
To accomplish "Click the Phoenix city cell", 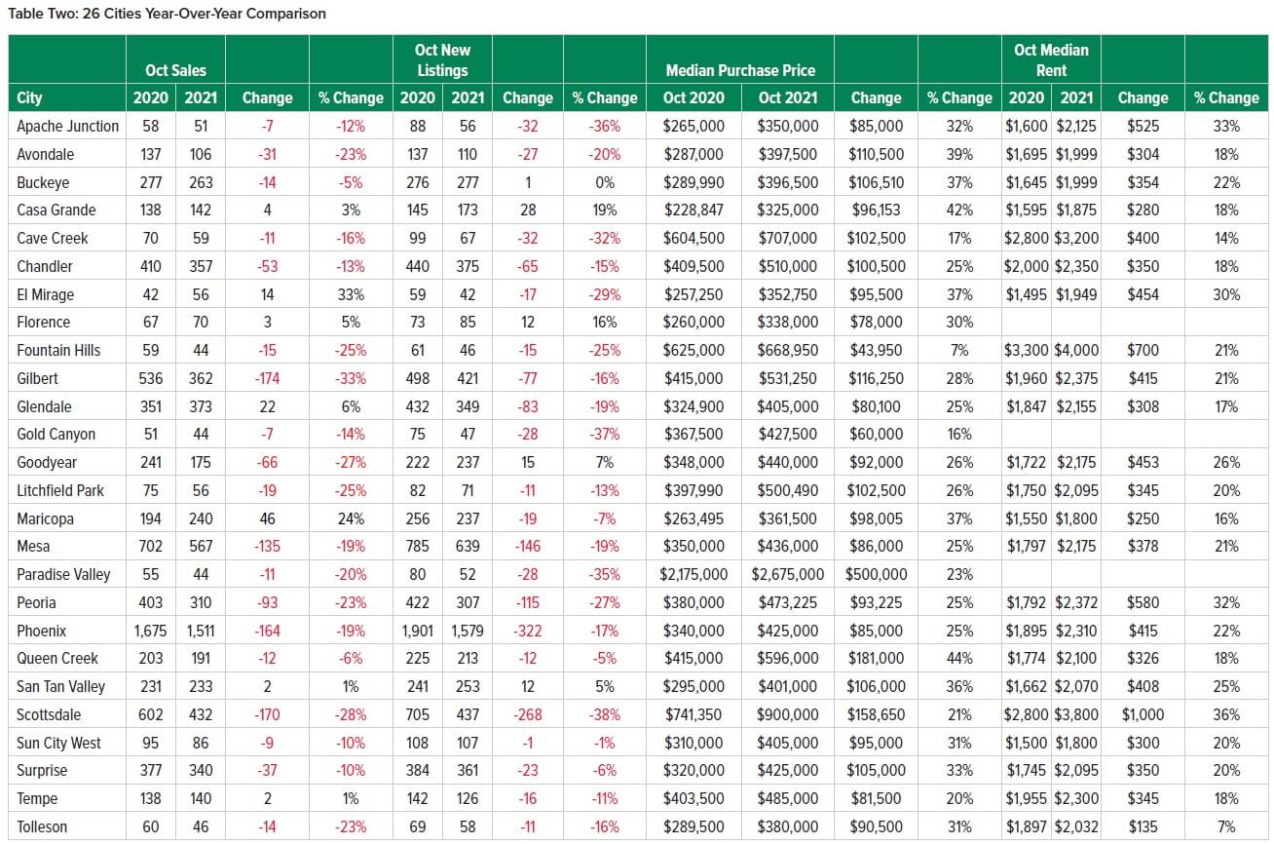I will [x=42, y=631].
